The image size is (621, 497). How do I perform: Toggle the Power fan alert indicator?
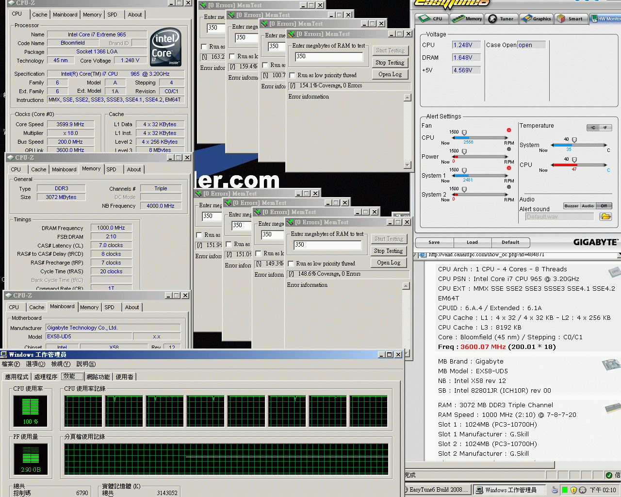coord(509,149)
